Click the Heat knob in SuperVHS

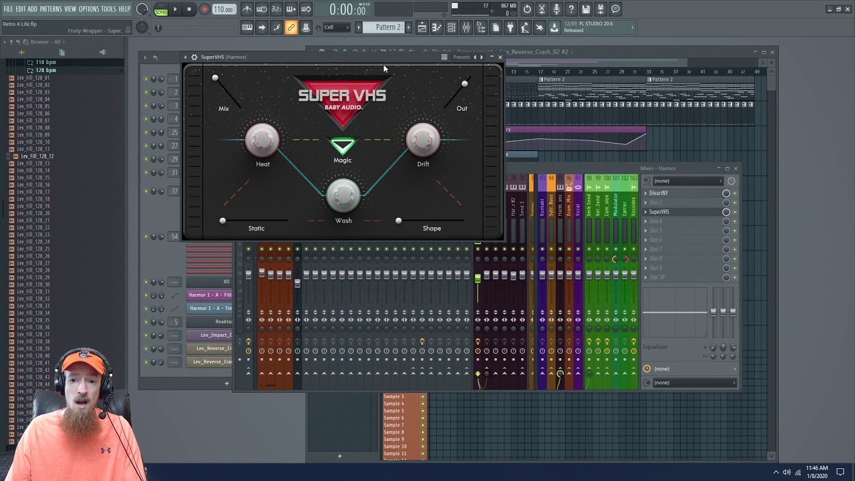pyautogui.click(x=263, y=139)
